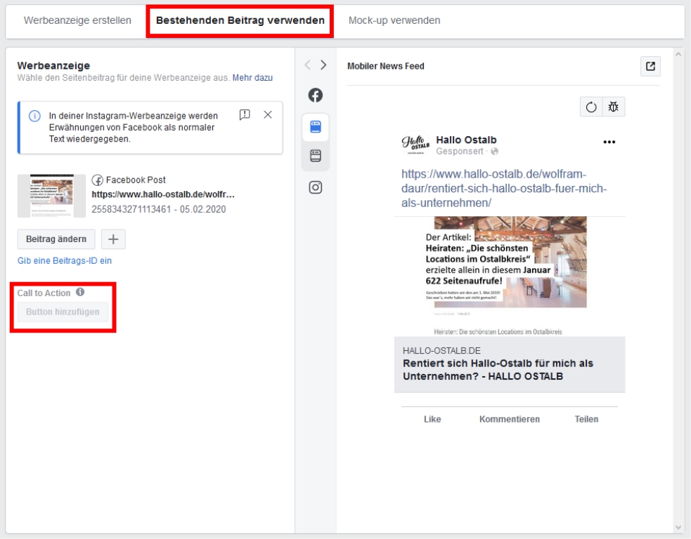Open the Gib eine Beitrags-ID ein link
Screen dimensions: 691x539
tap(65, 260)
